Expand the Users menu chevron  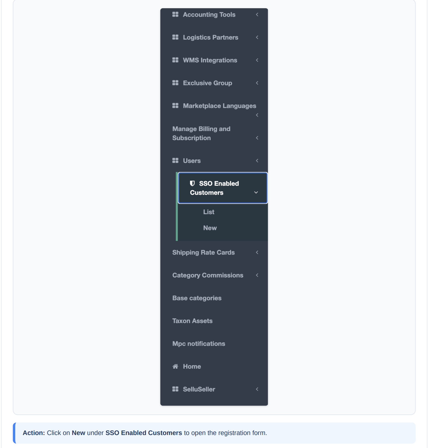[x=257, y=161]
